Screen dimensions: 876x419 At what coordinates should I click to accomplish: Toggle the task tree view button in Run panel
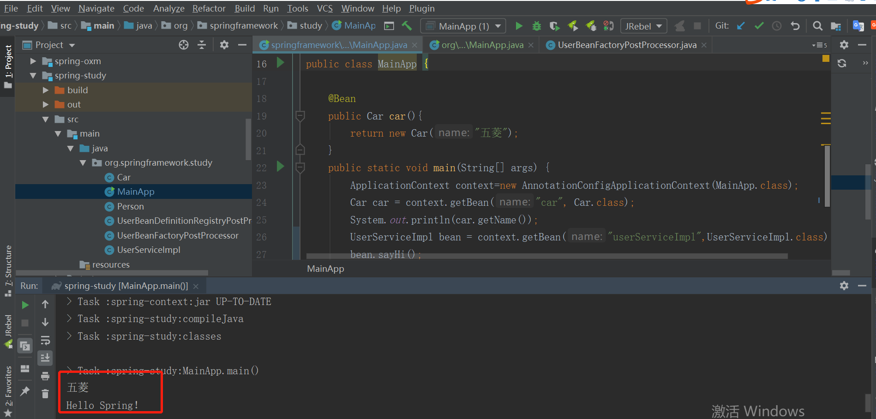[x=25, y=346]
